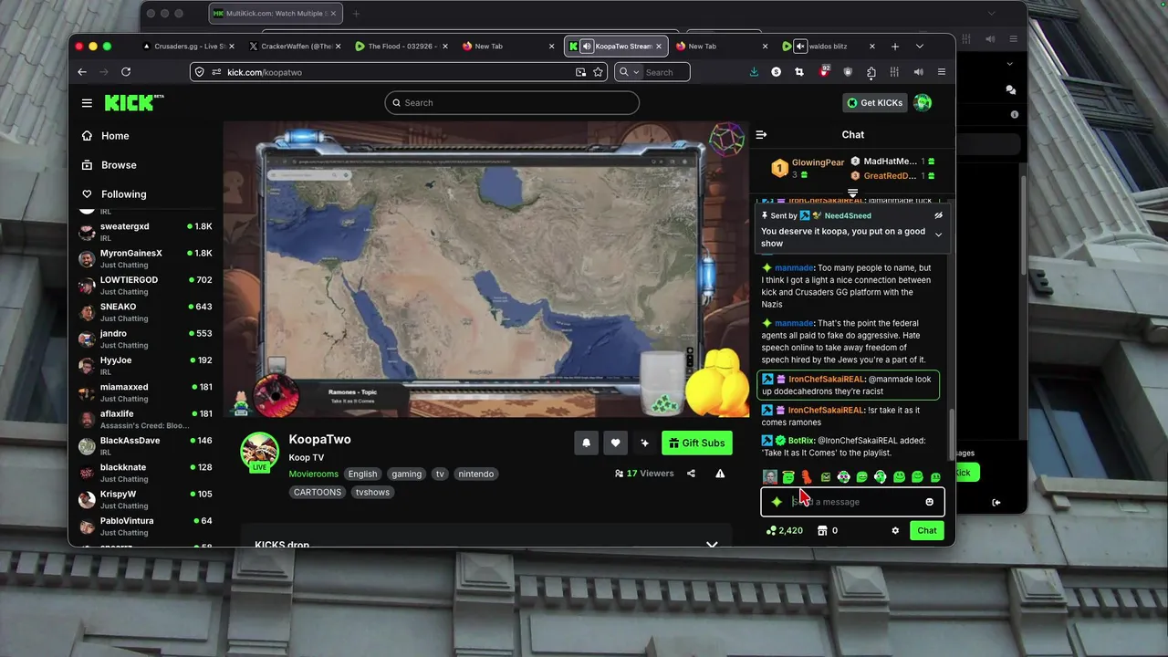Screen dimensions: 1168x657
Task: Share the stream via share icon
Action: 691,474
